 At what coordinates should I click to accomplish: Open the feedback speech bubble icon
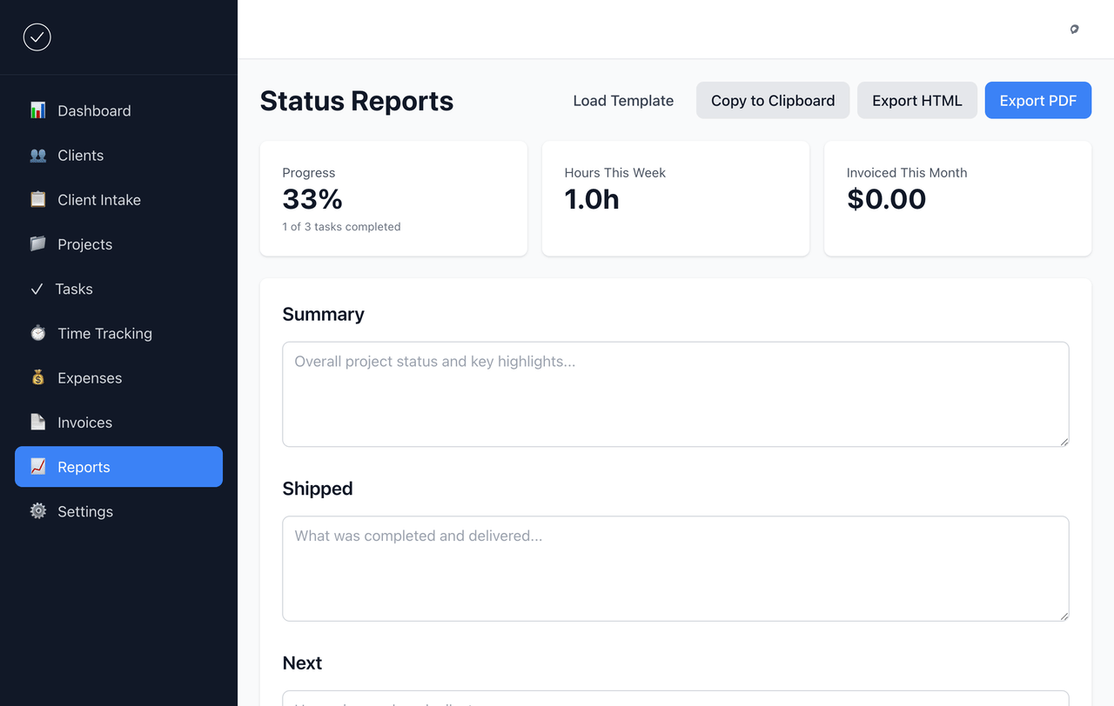(1074, 29)
